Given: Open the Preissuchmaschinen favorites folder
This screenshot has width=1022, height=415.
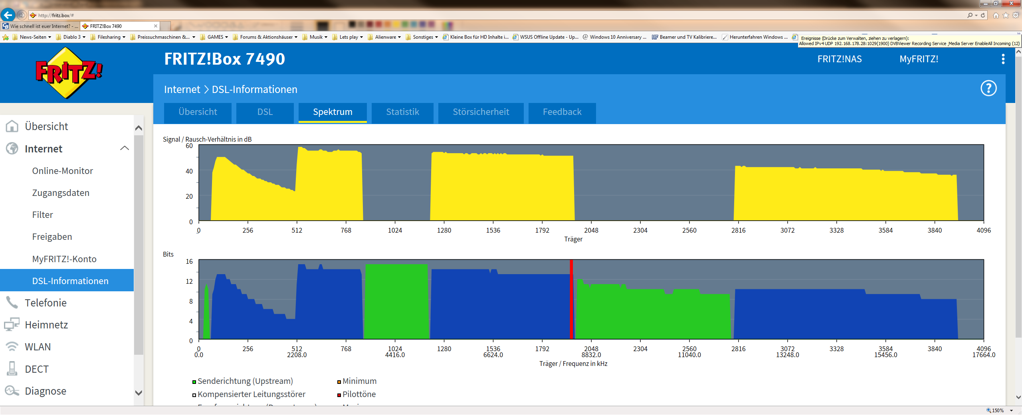Looking at the screenshot, I should (x=163, y=37).
